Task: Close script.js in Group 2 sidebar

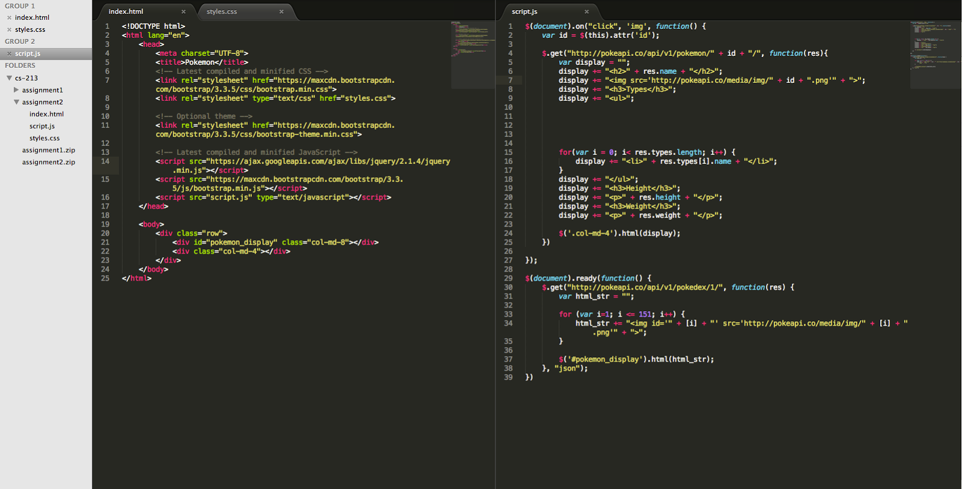Action: point(9,54)
